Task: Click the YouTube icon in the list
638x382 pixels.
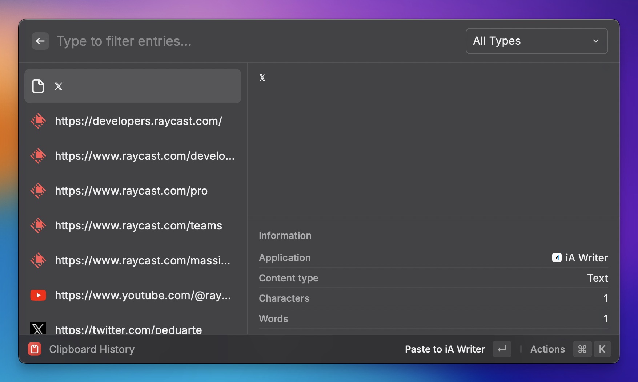Action: (38, 295)
